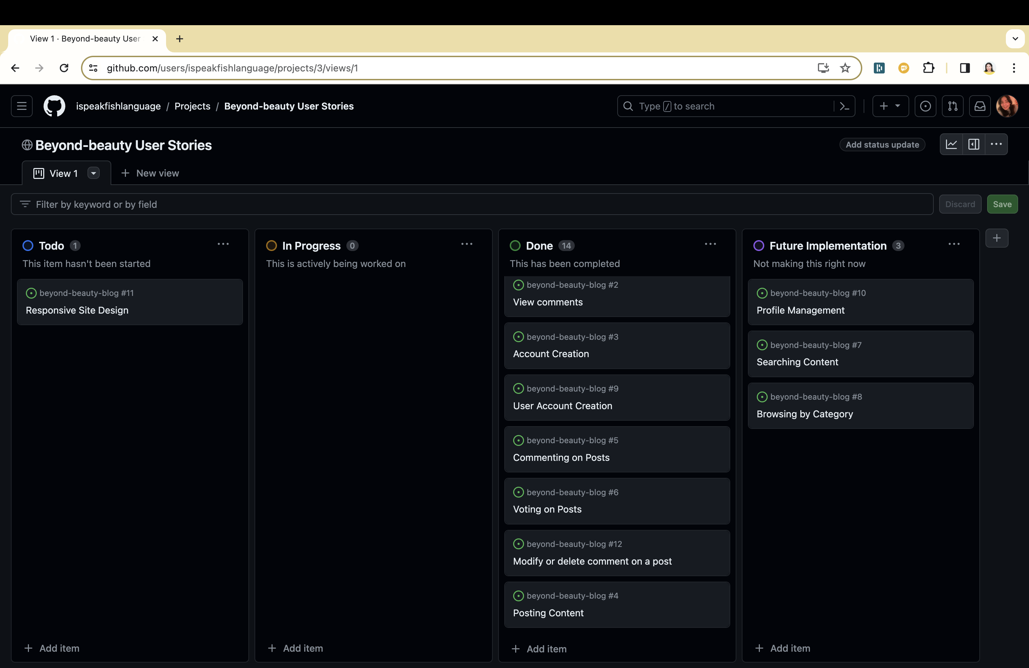1029x668 pixels.
Task: Open the project details side panel icon
Action: [x=974, y=144]
